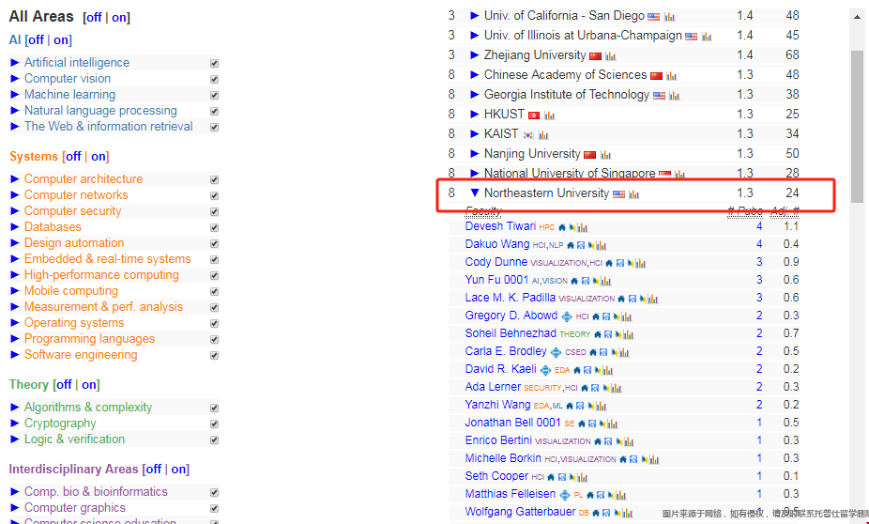Open Dakuo Wang's Google Scholar icon
Viewport: 869px width, 524px height.
click(581, 245)
